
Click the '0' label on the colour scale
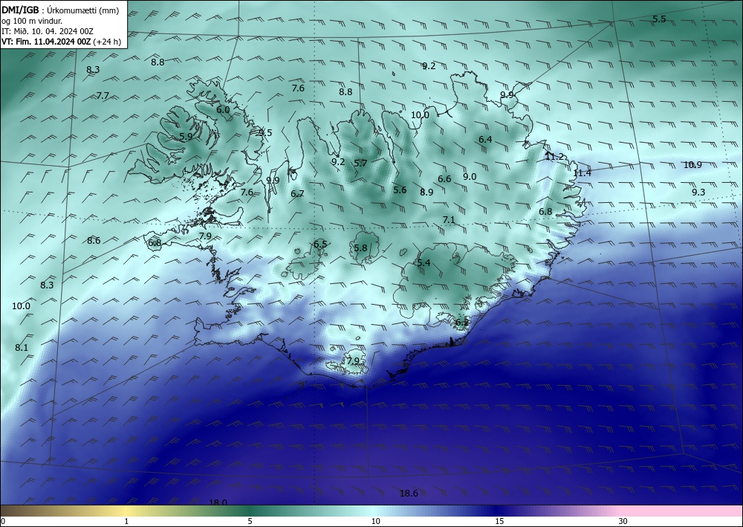coord(3,521)
